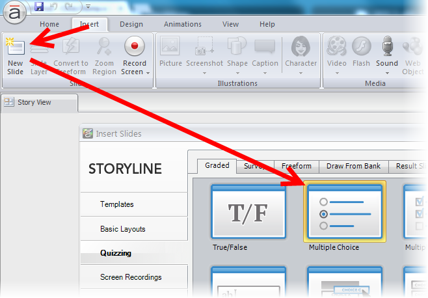This screenshot has height=298, width=428.
Task: Select the Multiple Response checkbox question thumbnail
Action: click(x=416, y=211)
